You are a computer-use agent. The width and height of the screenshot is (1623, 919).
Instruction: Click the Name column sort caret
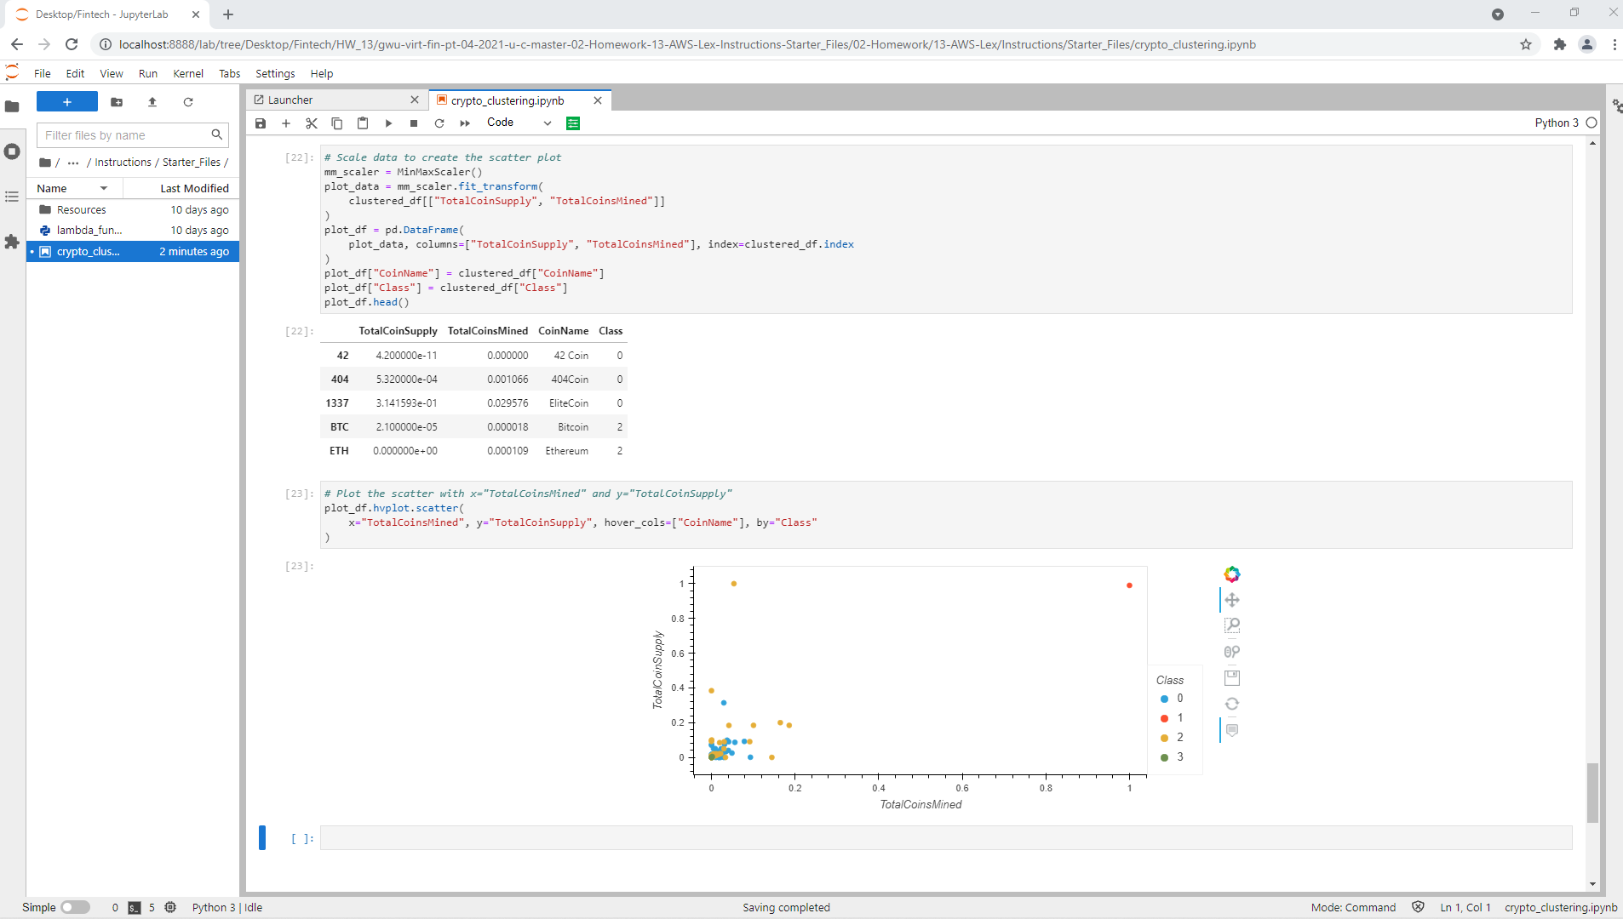[104, 188]
